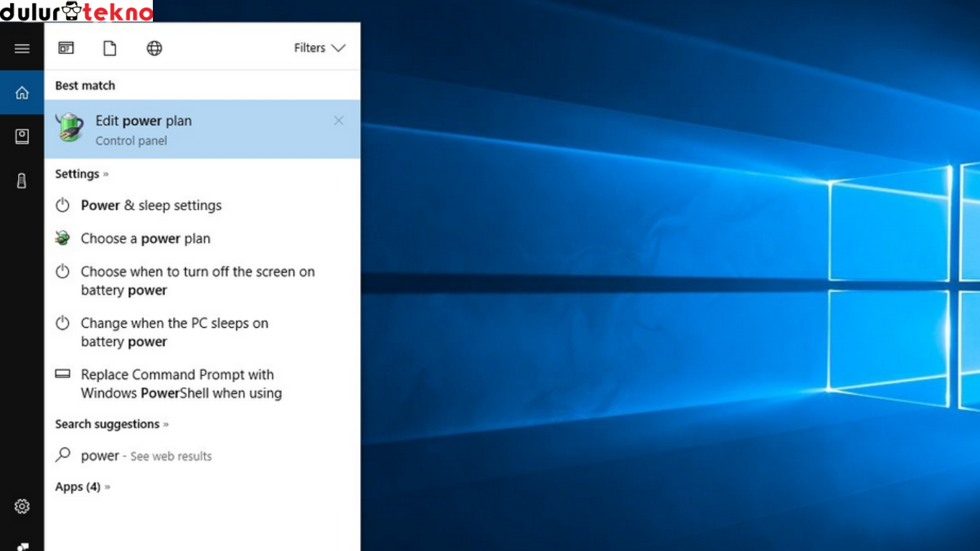Image resolution: width=980 pixels, height=551 pixels.
Task: Expand the Filters dropdown
Action: point(319,48)
